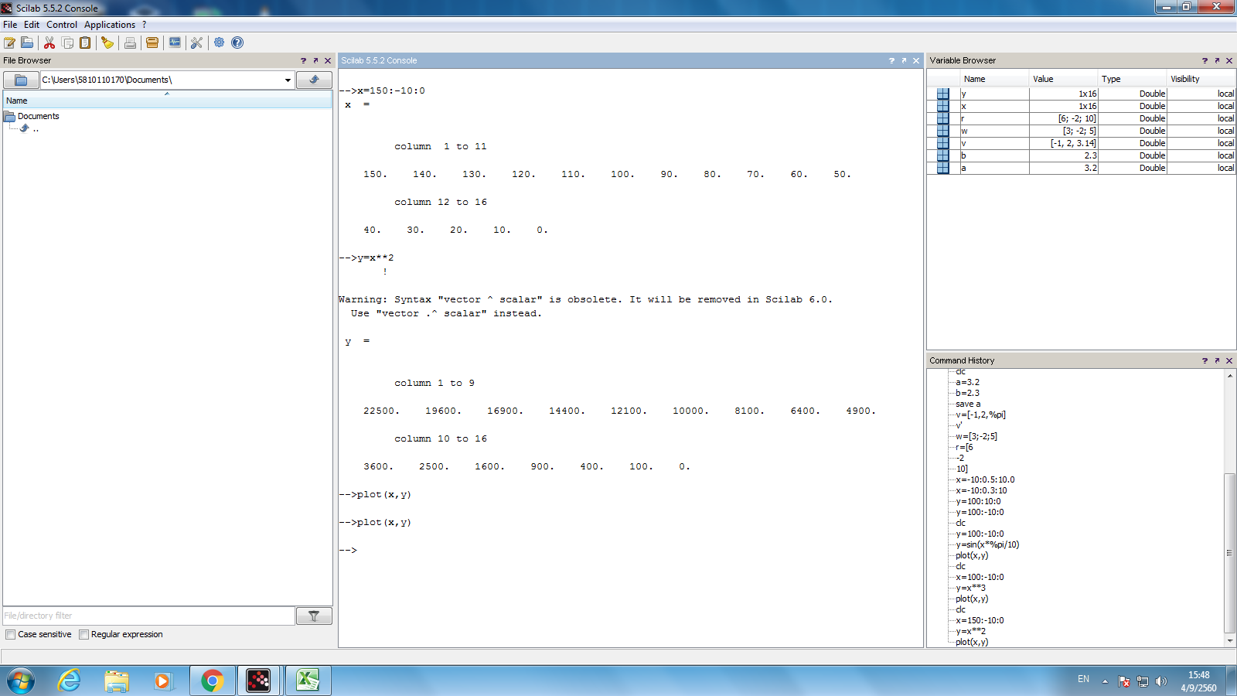Sort variables by the Type column header
1237x696 pixels.
click(1132, 79)
